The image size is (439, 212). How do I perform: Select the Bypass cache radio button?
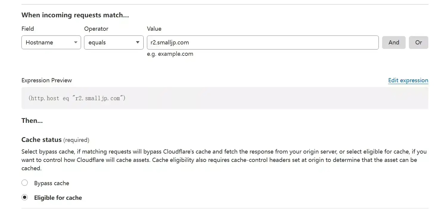pyautogui.click(x=25, y=183)
